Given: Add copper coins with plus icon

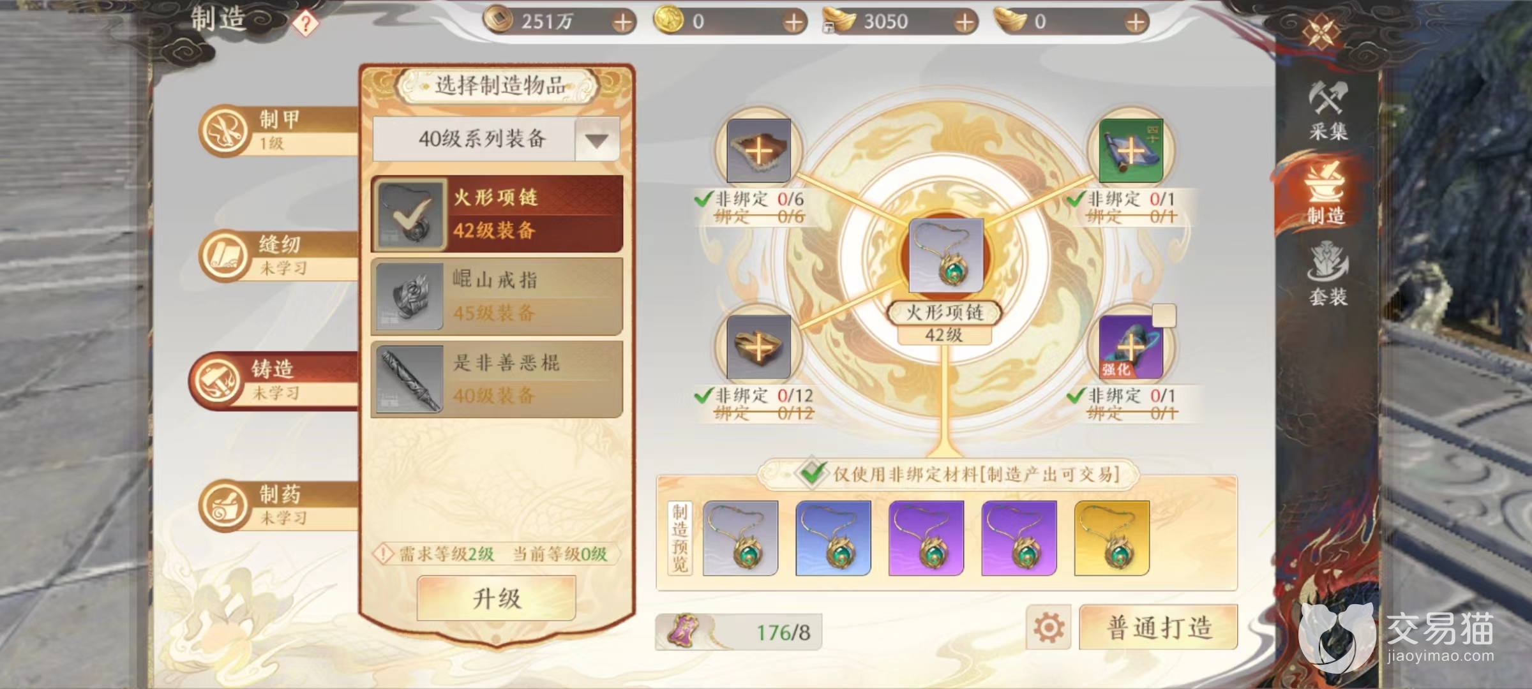Looking at the screenshot, I should pos(622,22).
